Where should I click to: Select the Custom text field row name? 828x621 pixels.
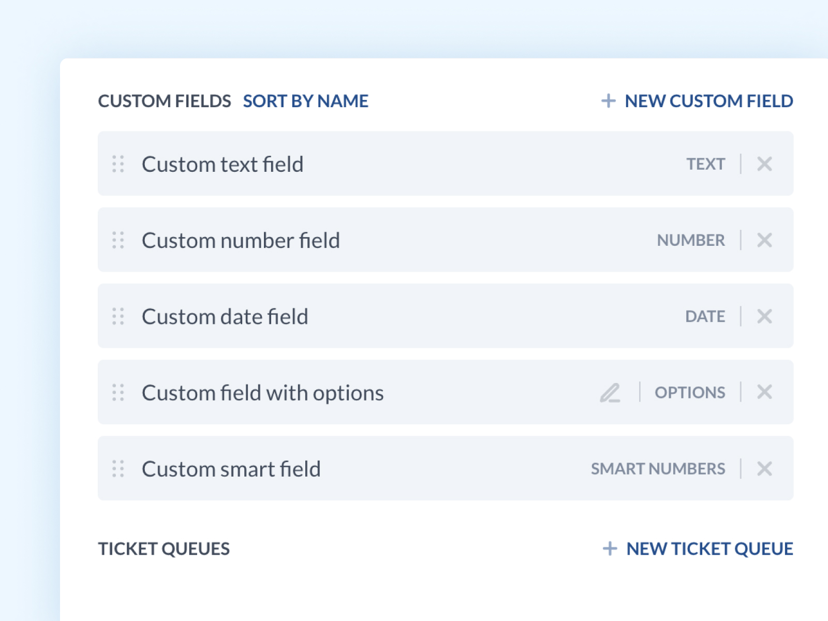(223, 165)
